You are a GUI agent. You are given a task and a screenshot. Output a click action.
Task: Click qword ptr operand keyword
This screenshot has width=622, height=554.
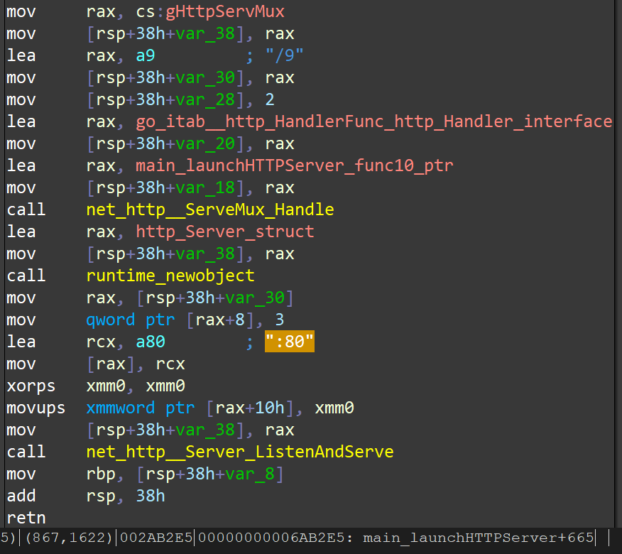pyautogui.click(x=131, y=320)
